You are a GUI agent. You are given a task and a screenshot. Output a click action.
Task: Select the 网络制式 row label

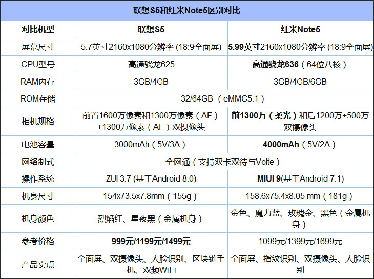click(38, 162)
